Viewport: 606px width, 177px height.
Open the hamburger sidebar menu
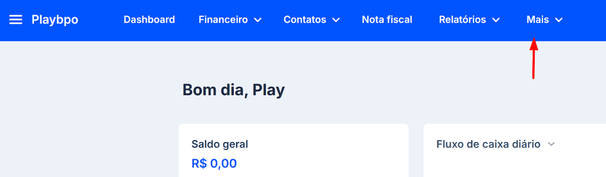(x=16, y=20)
